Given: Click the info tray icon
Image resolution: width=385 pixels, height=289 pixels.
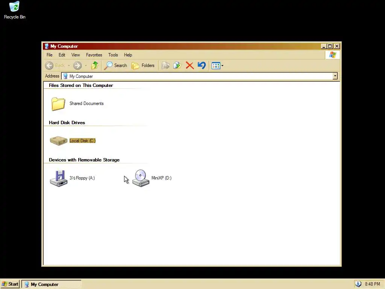Looking at the screenshot, I should tap(358, 284).
